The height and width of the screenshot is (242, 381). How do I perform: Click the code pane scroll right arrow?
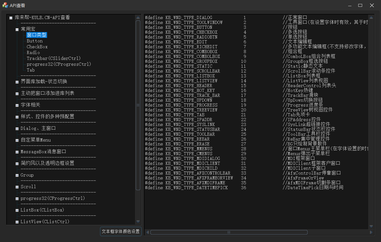point(371,232)
